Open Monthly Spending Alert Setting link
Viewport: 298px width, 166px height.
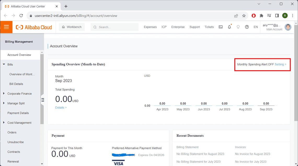click(280, 64)
